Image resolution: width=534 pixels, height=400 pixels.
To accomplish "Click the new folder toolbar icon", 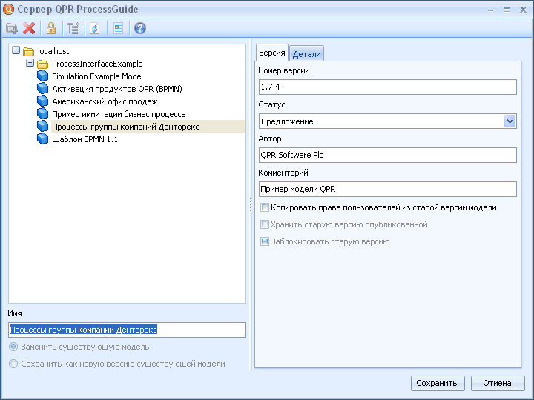I will pyautogui.click(x=12, y=28).
